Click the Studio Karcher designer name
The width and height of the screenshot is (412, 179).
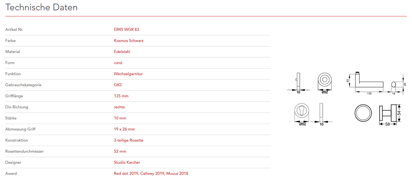(x=127, y=163)
